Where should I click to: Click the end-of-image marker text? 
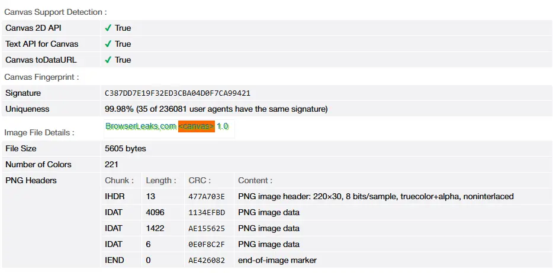click(x=277, y=260)
